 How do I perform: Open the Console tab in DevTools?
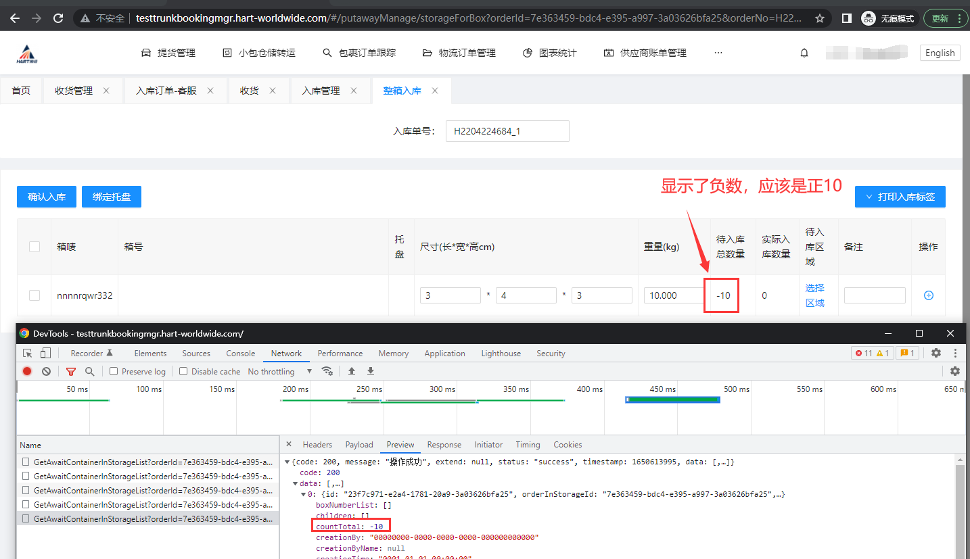click(240, 354)
